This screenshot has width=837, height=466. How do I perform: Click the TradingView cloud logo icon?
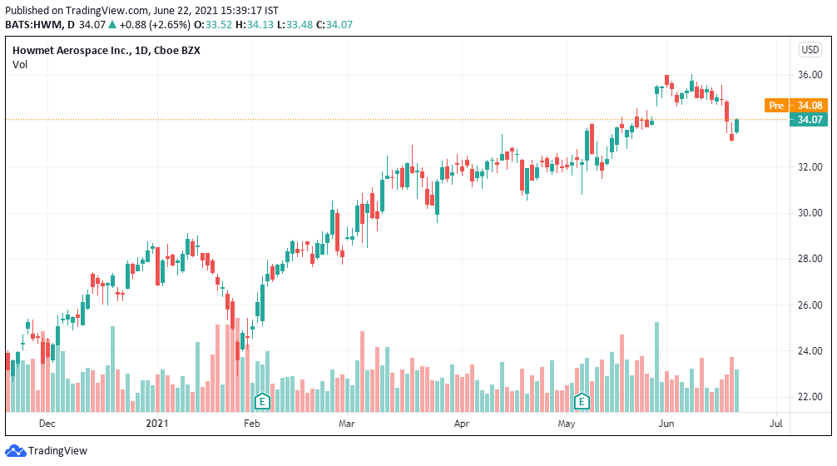point(15,451)
